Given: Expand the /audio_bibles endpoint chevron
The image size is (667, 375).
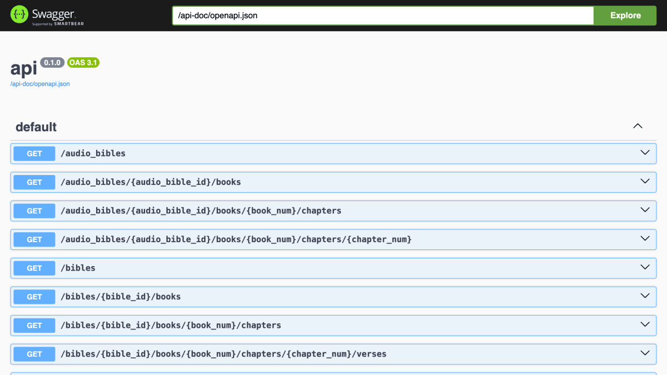Looking at the screenshot, I should pyautogui.click(x=645, y=153).
